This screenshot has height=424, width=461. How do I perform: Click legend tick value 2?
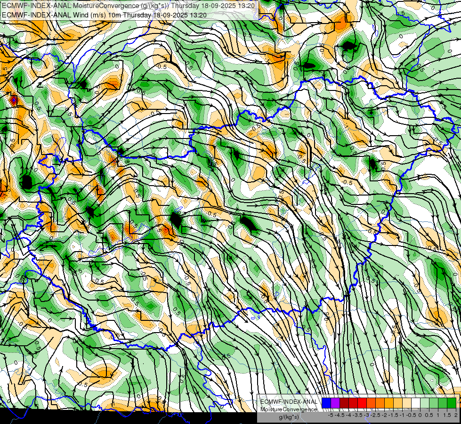click(456, 415)
